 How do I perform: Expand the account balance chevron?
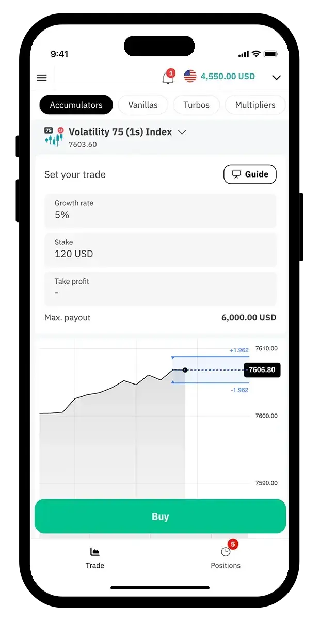(276, 78)
